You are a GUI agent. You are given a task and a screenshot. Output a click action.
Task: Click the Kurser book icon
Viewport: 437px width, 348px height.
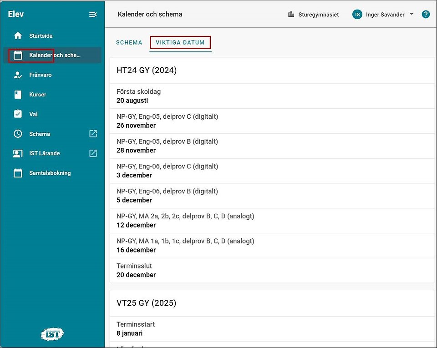coord(18,95)
